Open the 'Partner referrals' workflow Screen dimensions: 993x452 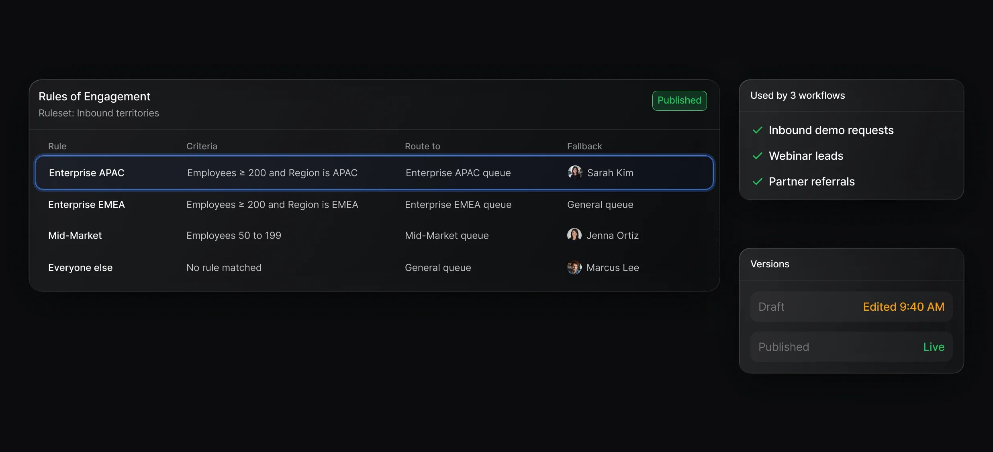pos(811,181)
